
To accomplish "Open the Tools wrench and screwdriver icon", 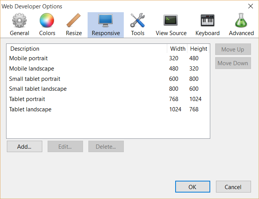I will (x=137, y=20).
